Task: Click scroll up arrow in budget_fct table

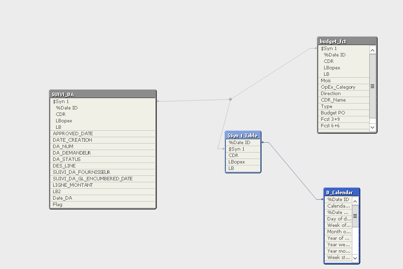Action: pos(373,50)
